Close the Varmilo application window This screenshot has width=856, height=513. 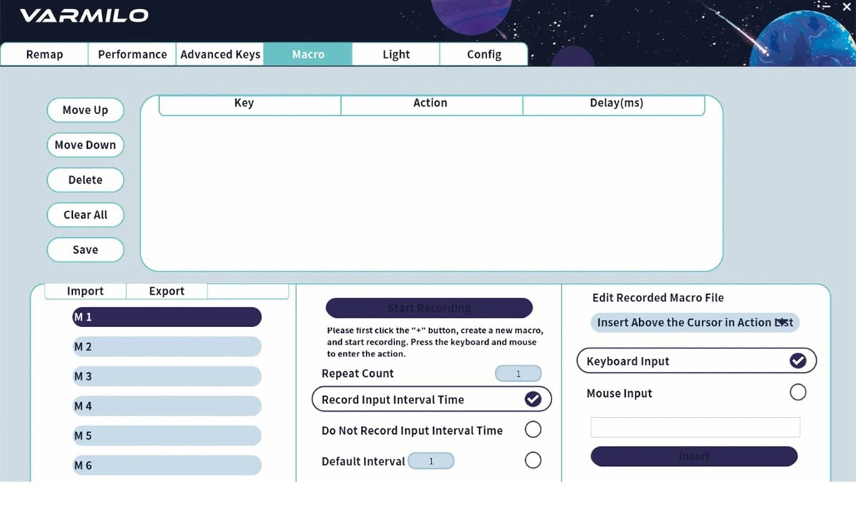(847, 6)
